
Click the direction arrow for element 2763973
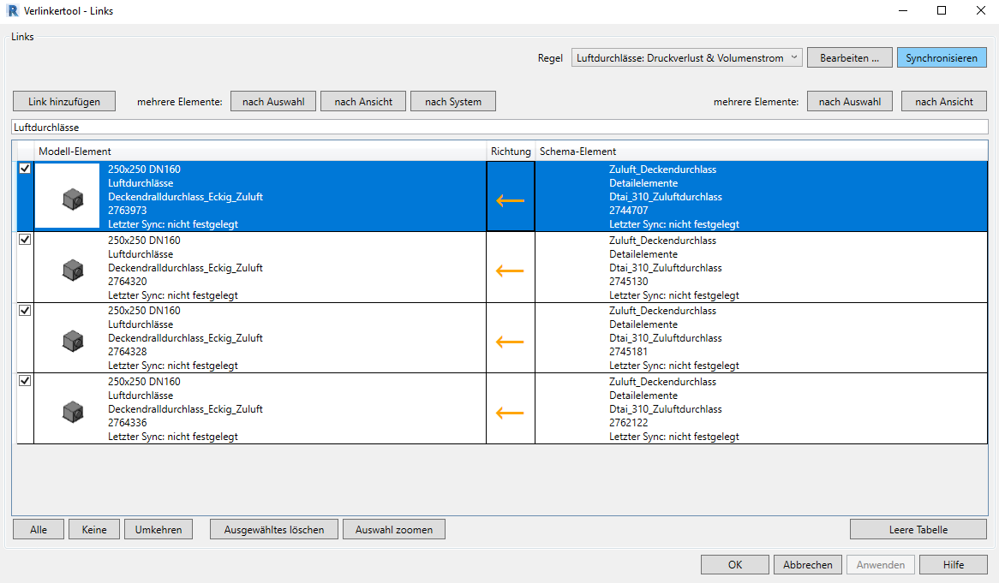510,201
